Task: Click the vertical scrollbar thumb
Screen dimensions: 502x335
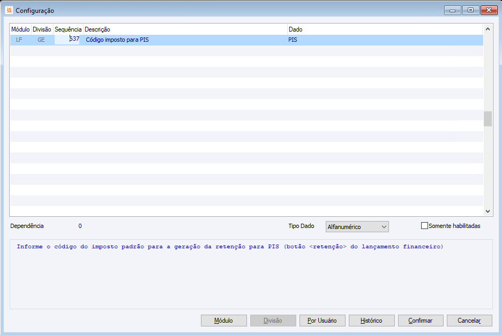Action: pos(488,119)
